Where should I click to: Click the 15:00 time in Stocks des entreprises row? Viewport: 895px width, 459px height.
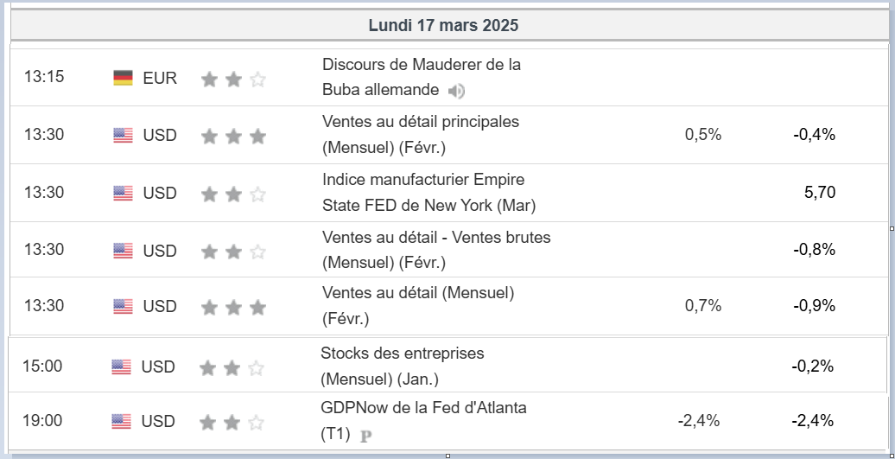42,366
